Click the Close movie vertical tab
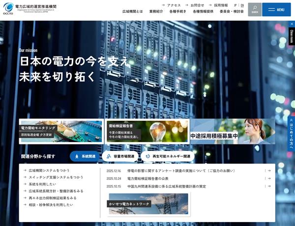Screen dimensions: 295x226 [292, 36]
